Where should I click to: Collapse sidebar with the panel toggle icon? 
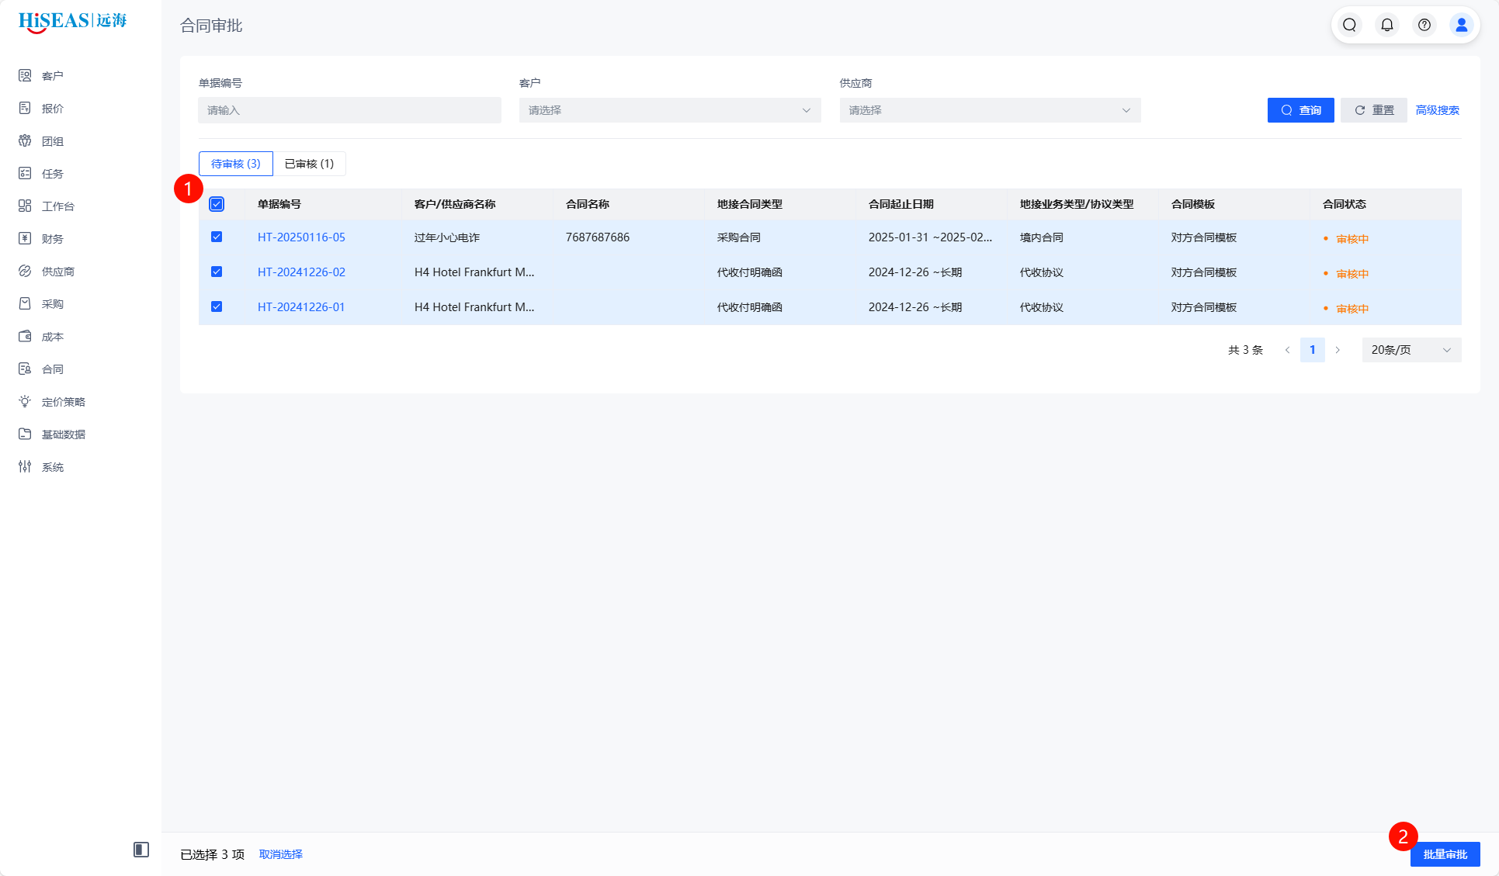point(141,850)
